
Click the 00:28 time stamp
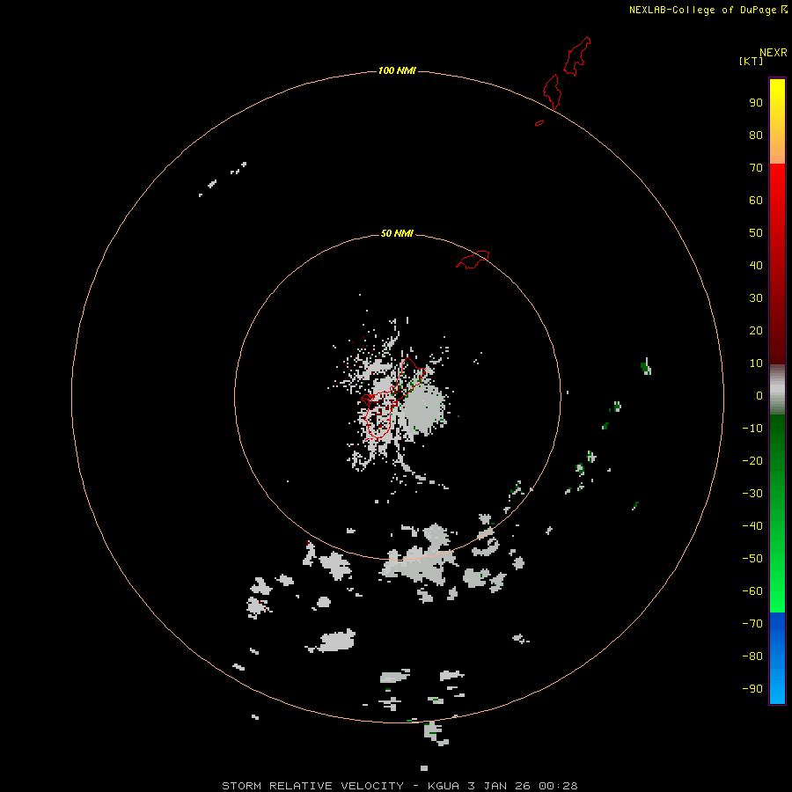pyautogui.click(x=558, y=786)
